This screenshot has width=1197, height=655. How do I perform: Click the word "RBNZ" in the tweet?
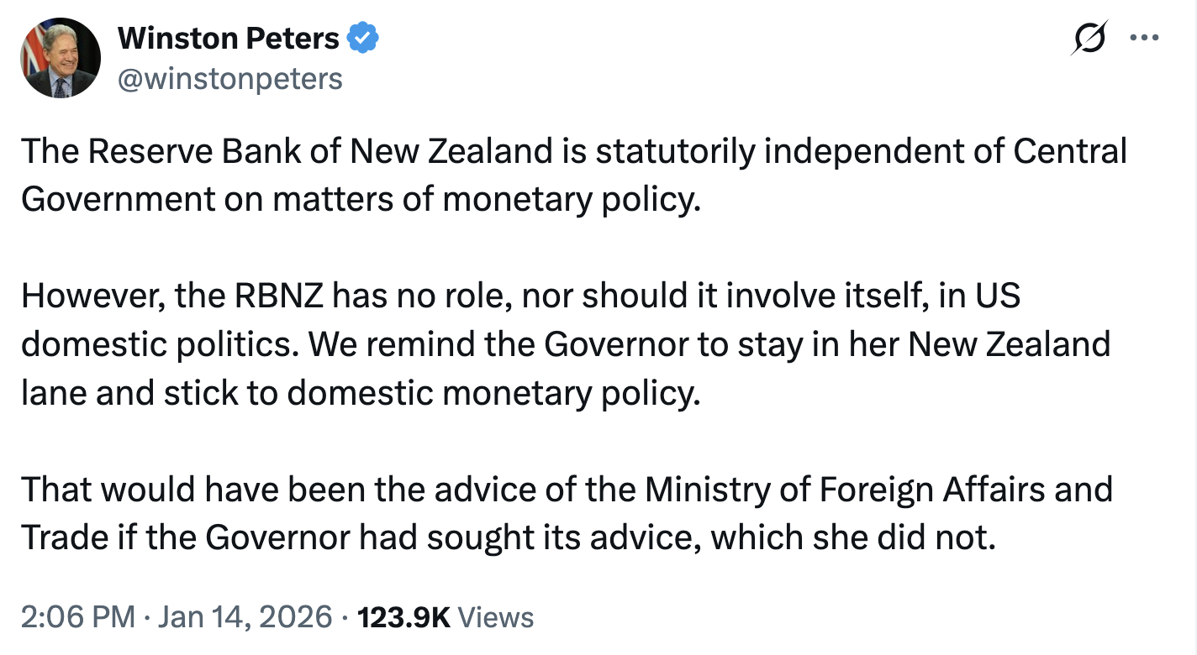282,296
